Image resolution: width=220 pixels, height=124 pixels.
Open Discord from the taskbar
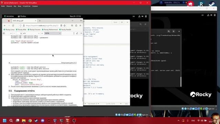[x=43, y=121]
